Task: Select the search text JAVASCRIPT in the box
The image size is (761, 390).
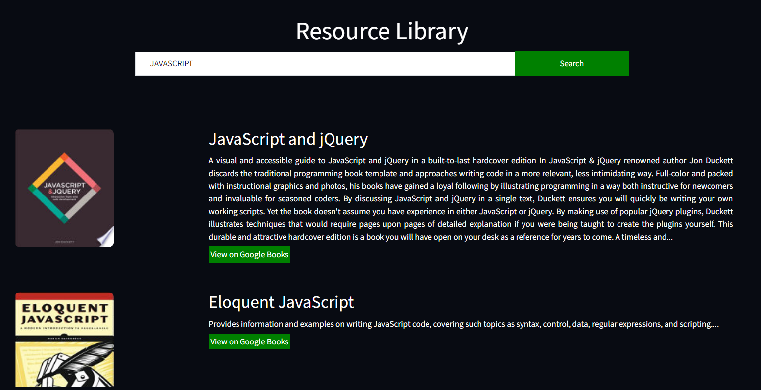Action: (x=172, y=63)
